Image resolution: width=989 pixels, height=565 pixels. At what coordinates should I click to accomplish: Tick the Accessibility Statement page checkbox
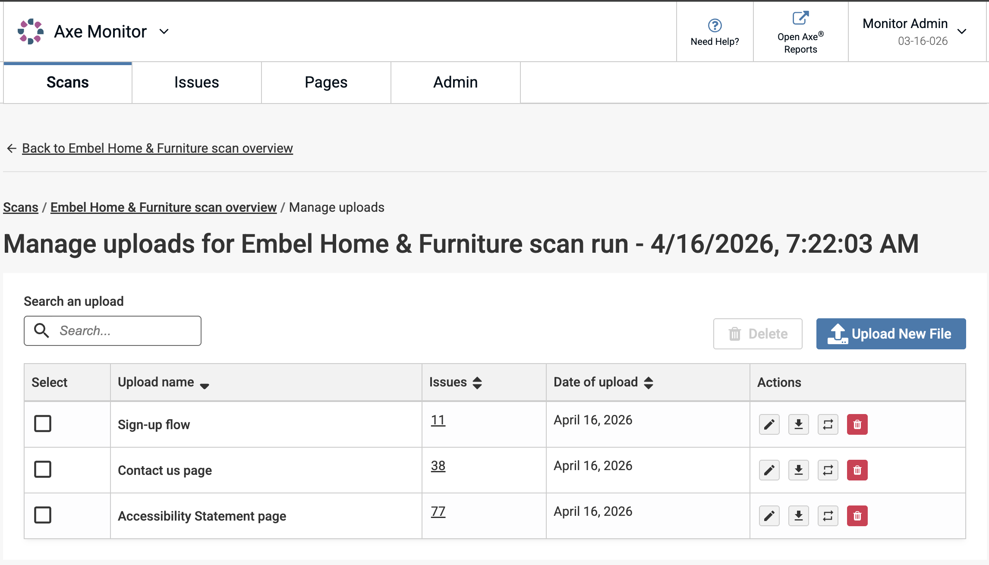43,515
